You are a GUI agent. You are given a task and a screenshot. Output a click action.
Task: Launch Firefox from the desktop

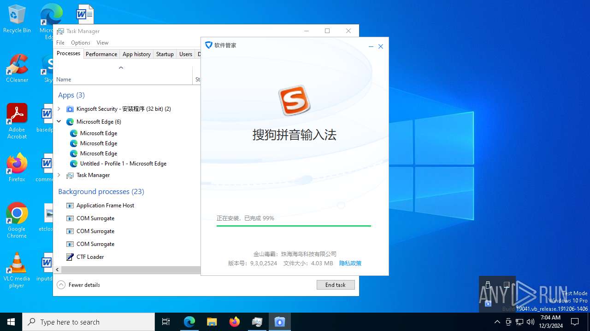coord(17,167)
